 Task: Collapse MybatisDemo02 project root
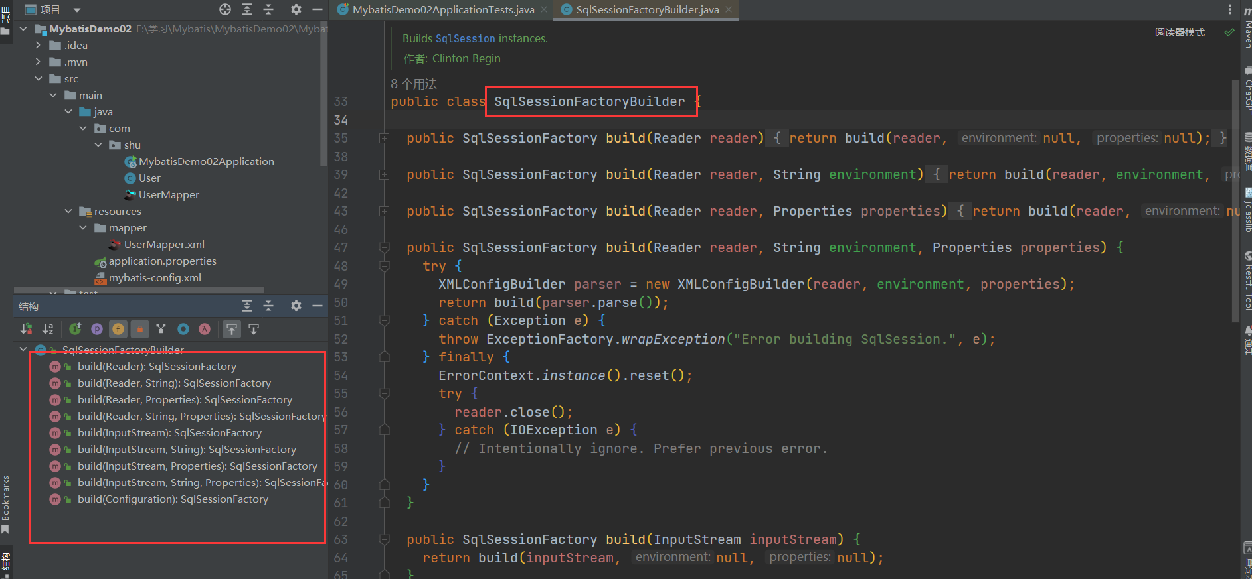pyautogui.click(x=23, y=29)
